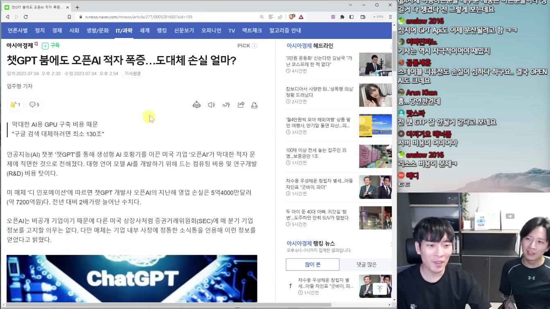Open reader mode icon in the address bar
The width and height of the screenshot is (550, 309).
tap(271, 17)
